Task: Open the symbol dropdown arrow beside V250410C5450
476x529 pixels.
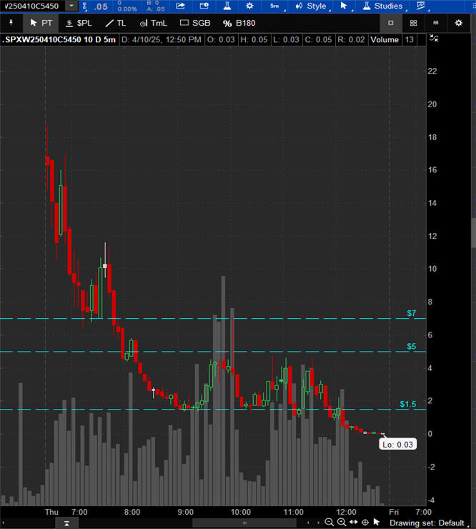Action: (71, 6)
